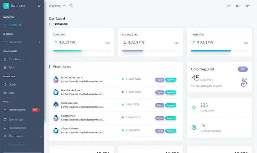The image size is (257, 153).
Task: Click the peace hand icon in Upcoming Event
Action: point(244,83)
